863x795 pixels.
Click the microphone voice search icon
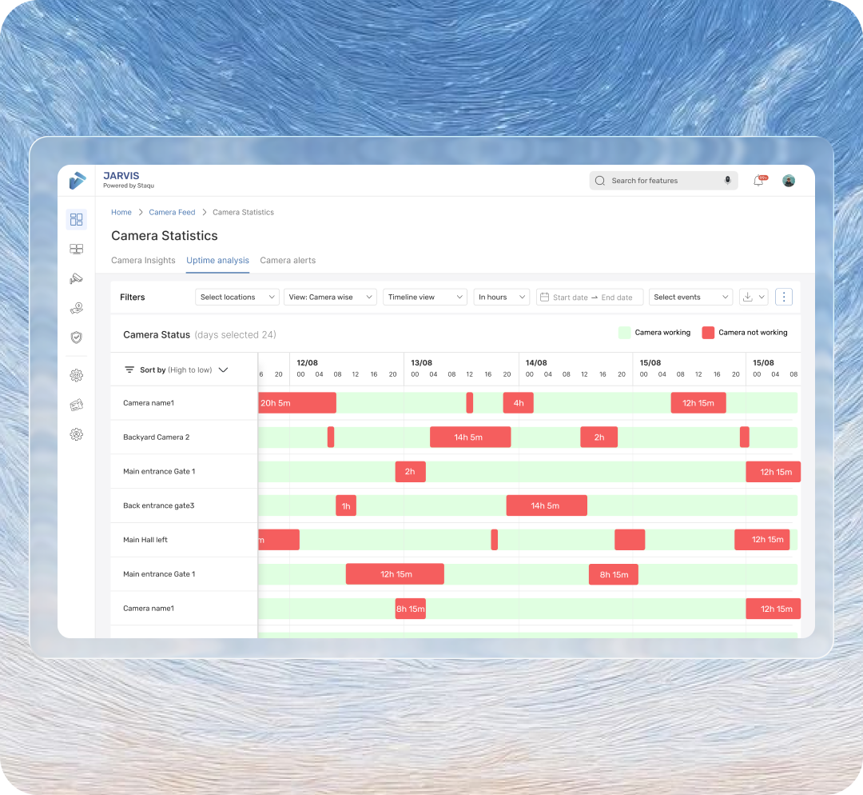click(727, 181)
